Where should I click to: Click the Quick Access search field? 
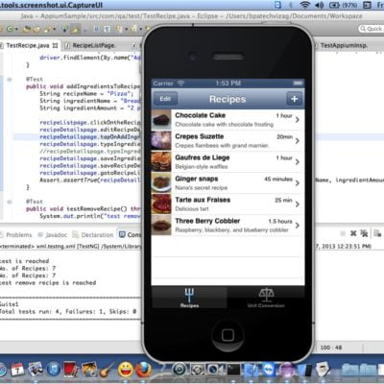coord(372,29)
